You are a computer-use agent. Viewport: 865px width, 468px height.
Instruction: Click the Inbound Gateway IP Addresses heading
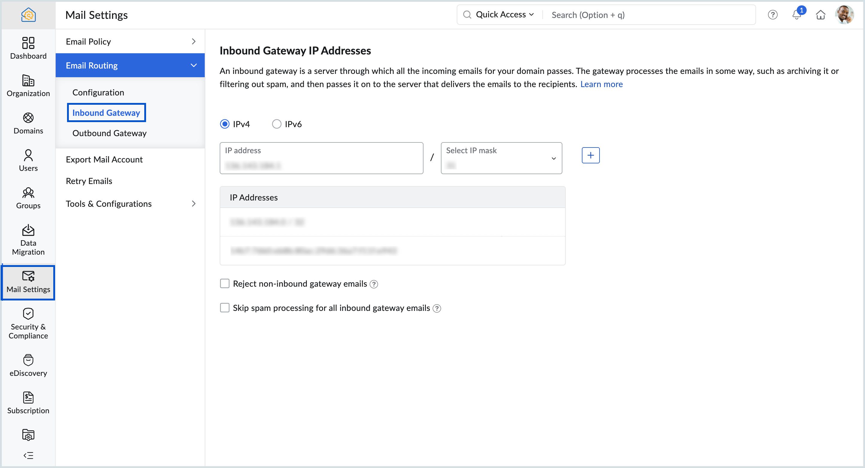click(295, 50)
